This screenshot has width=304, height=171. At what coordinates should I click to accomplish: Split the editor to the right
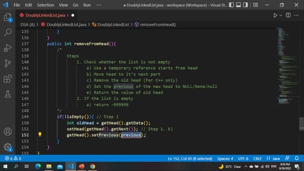click(288, 15)
